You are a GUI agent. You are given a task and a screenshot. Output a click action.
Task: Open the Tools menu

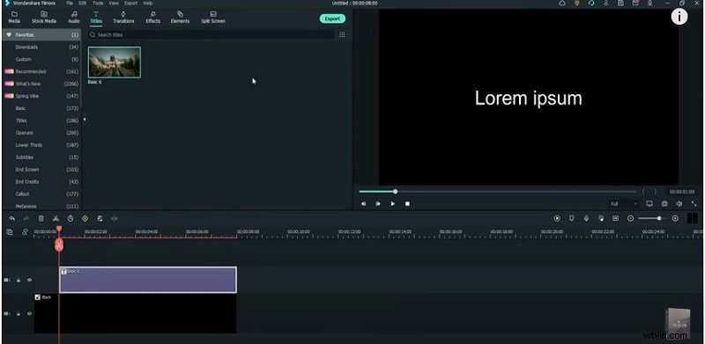point(98,4)
